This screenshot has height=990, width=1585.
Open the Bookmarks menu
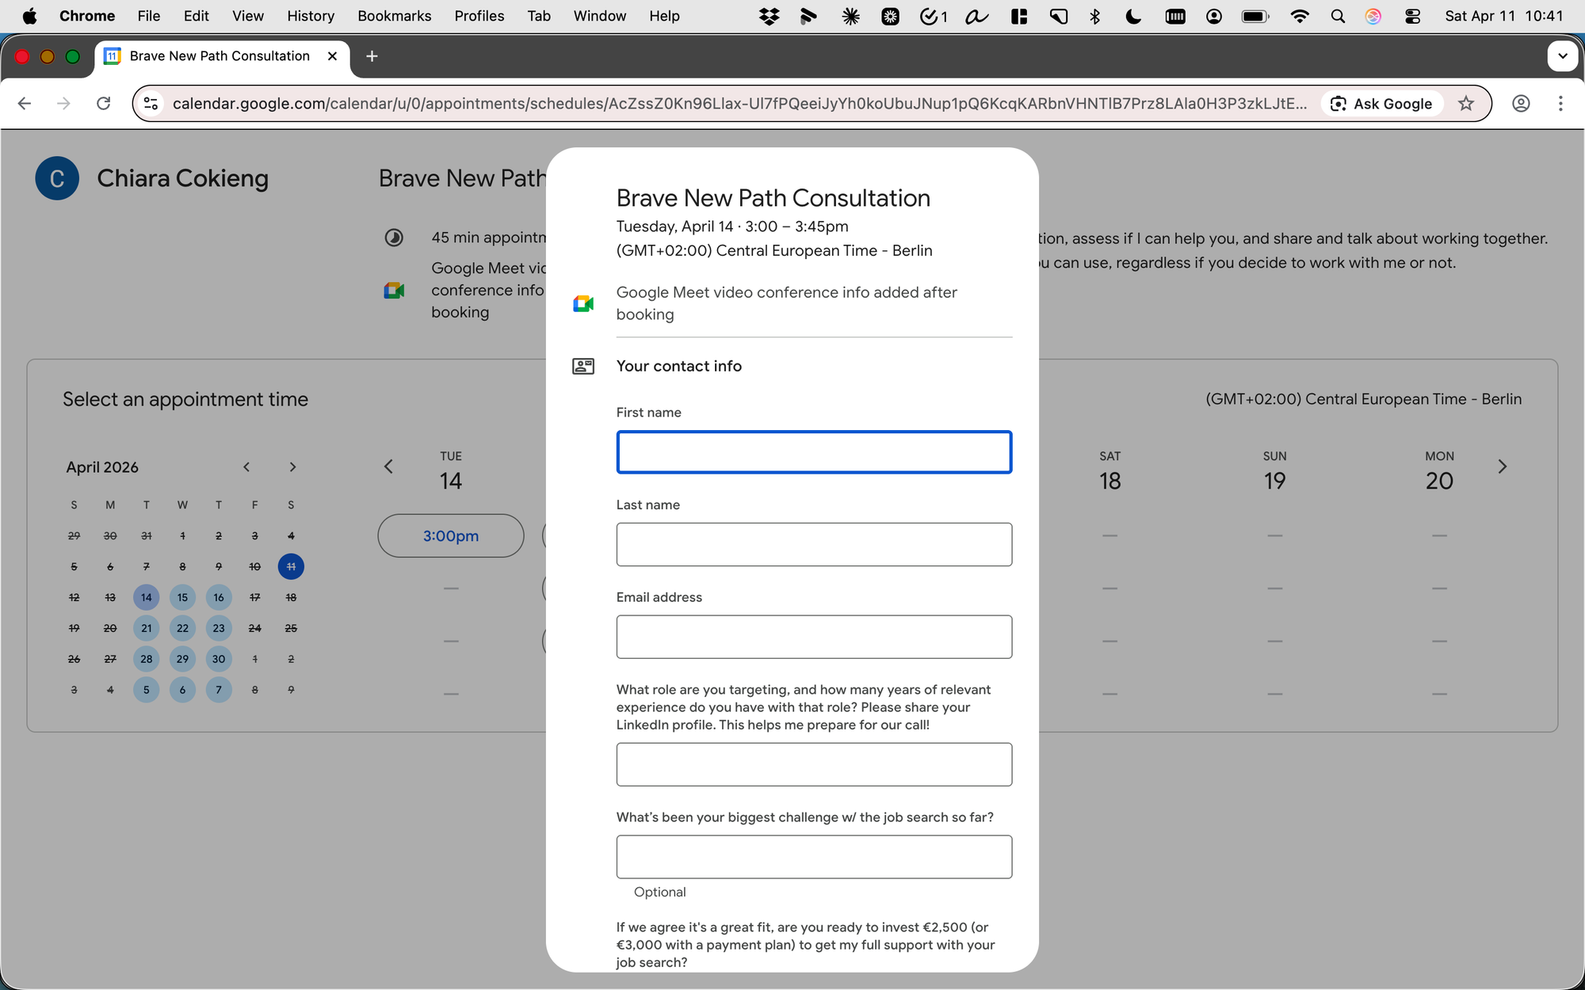tap(394, 16)
